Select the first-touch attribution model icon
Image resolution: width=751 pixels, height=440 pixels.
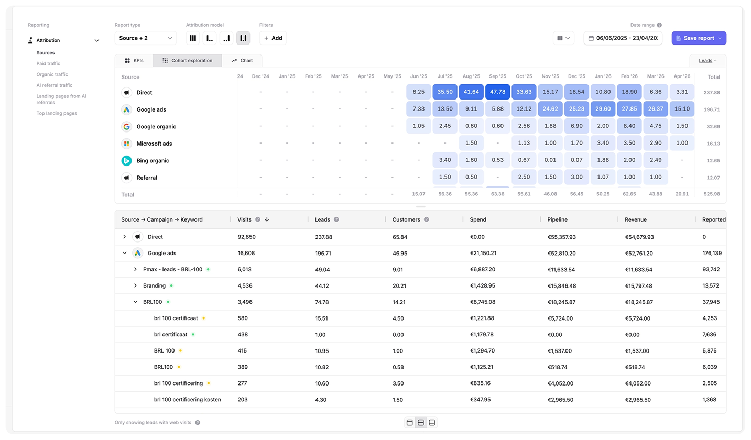pos(210,38)
